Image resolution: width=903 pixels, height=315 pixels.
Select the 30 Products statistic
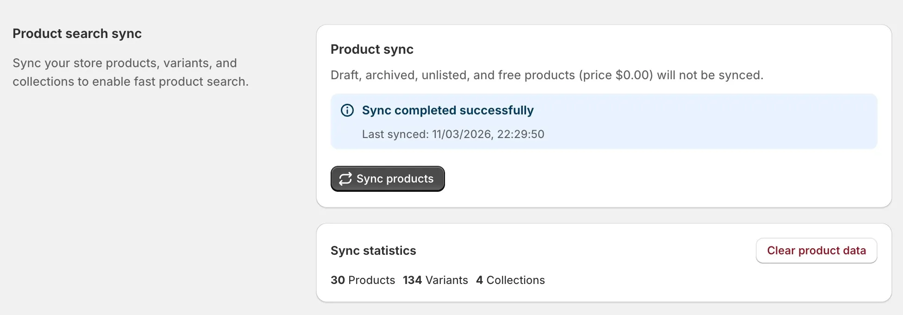pyautogui.click(x=363, y=280)
